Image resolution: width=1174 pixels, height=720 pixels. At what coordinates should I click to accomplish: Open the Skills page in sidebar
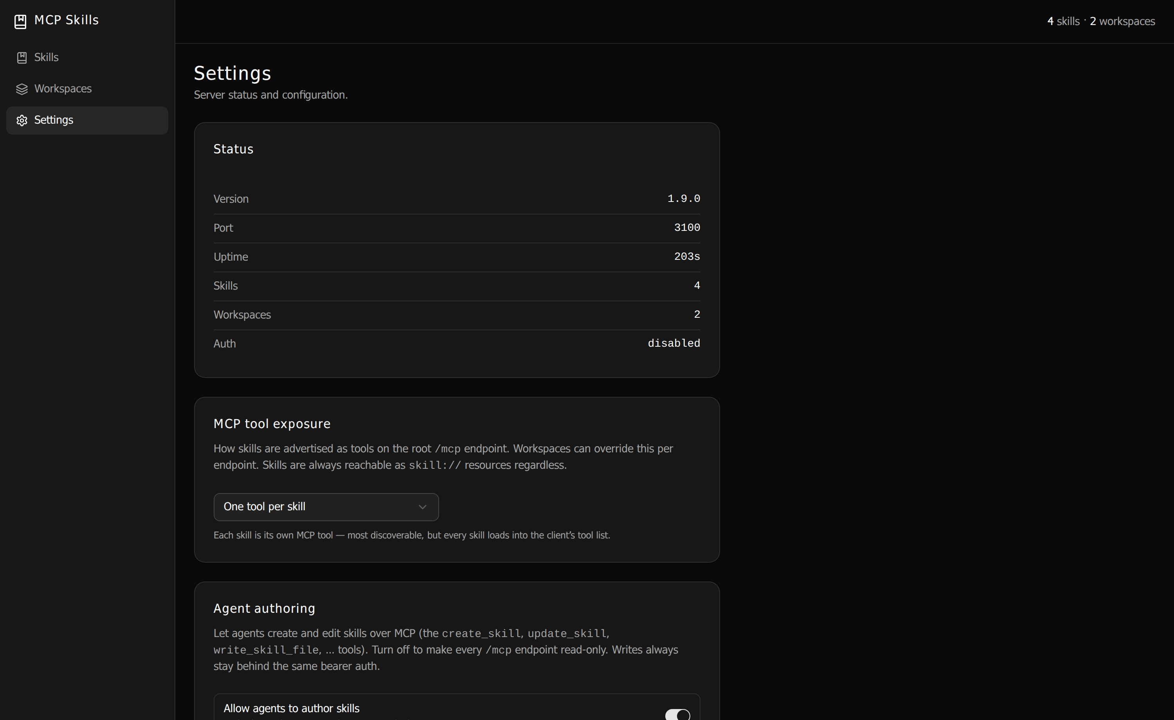coord(87,58)
